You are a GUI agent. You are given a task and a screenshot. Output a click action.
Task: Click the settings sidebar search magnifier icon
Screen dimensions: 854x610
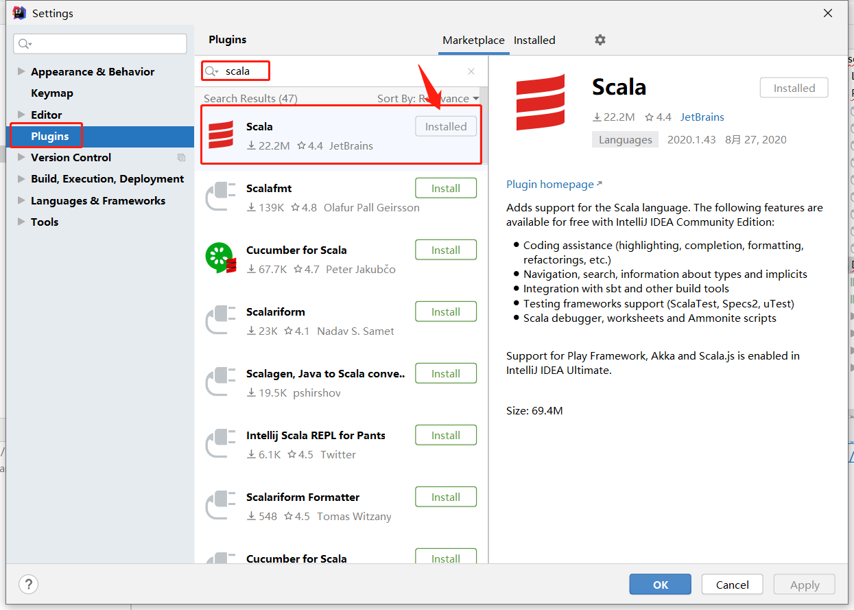point(25,44)
